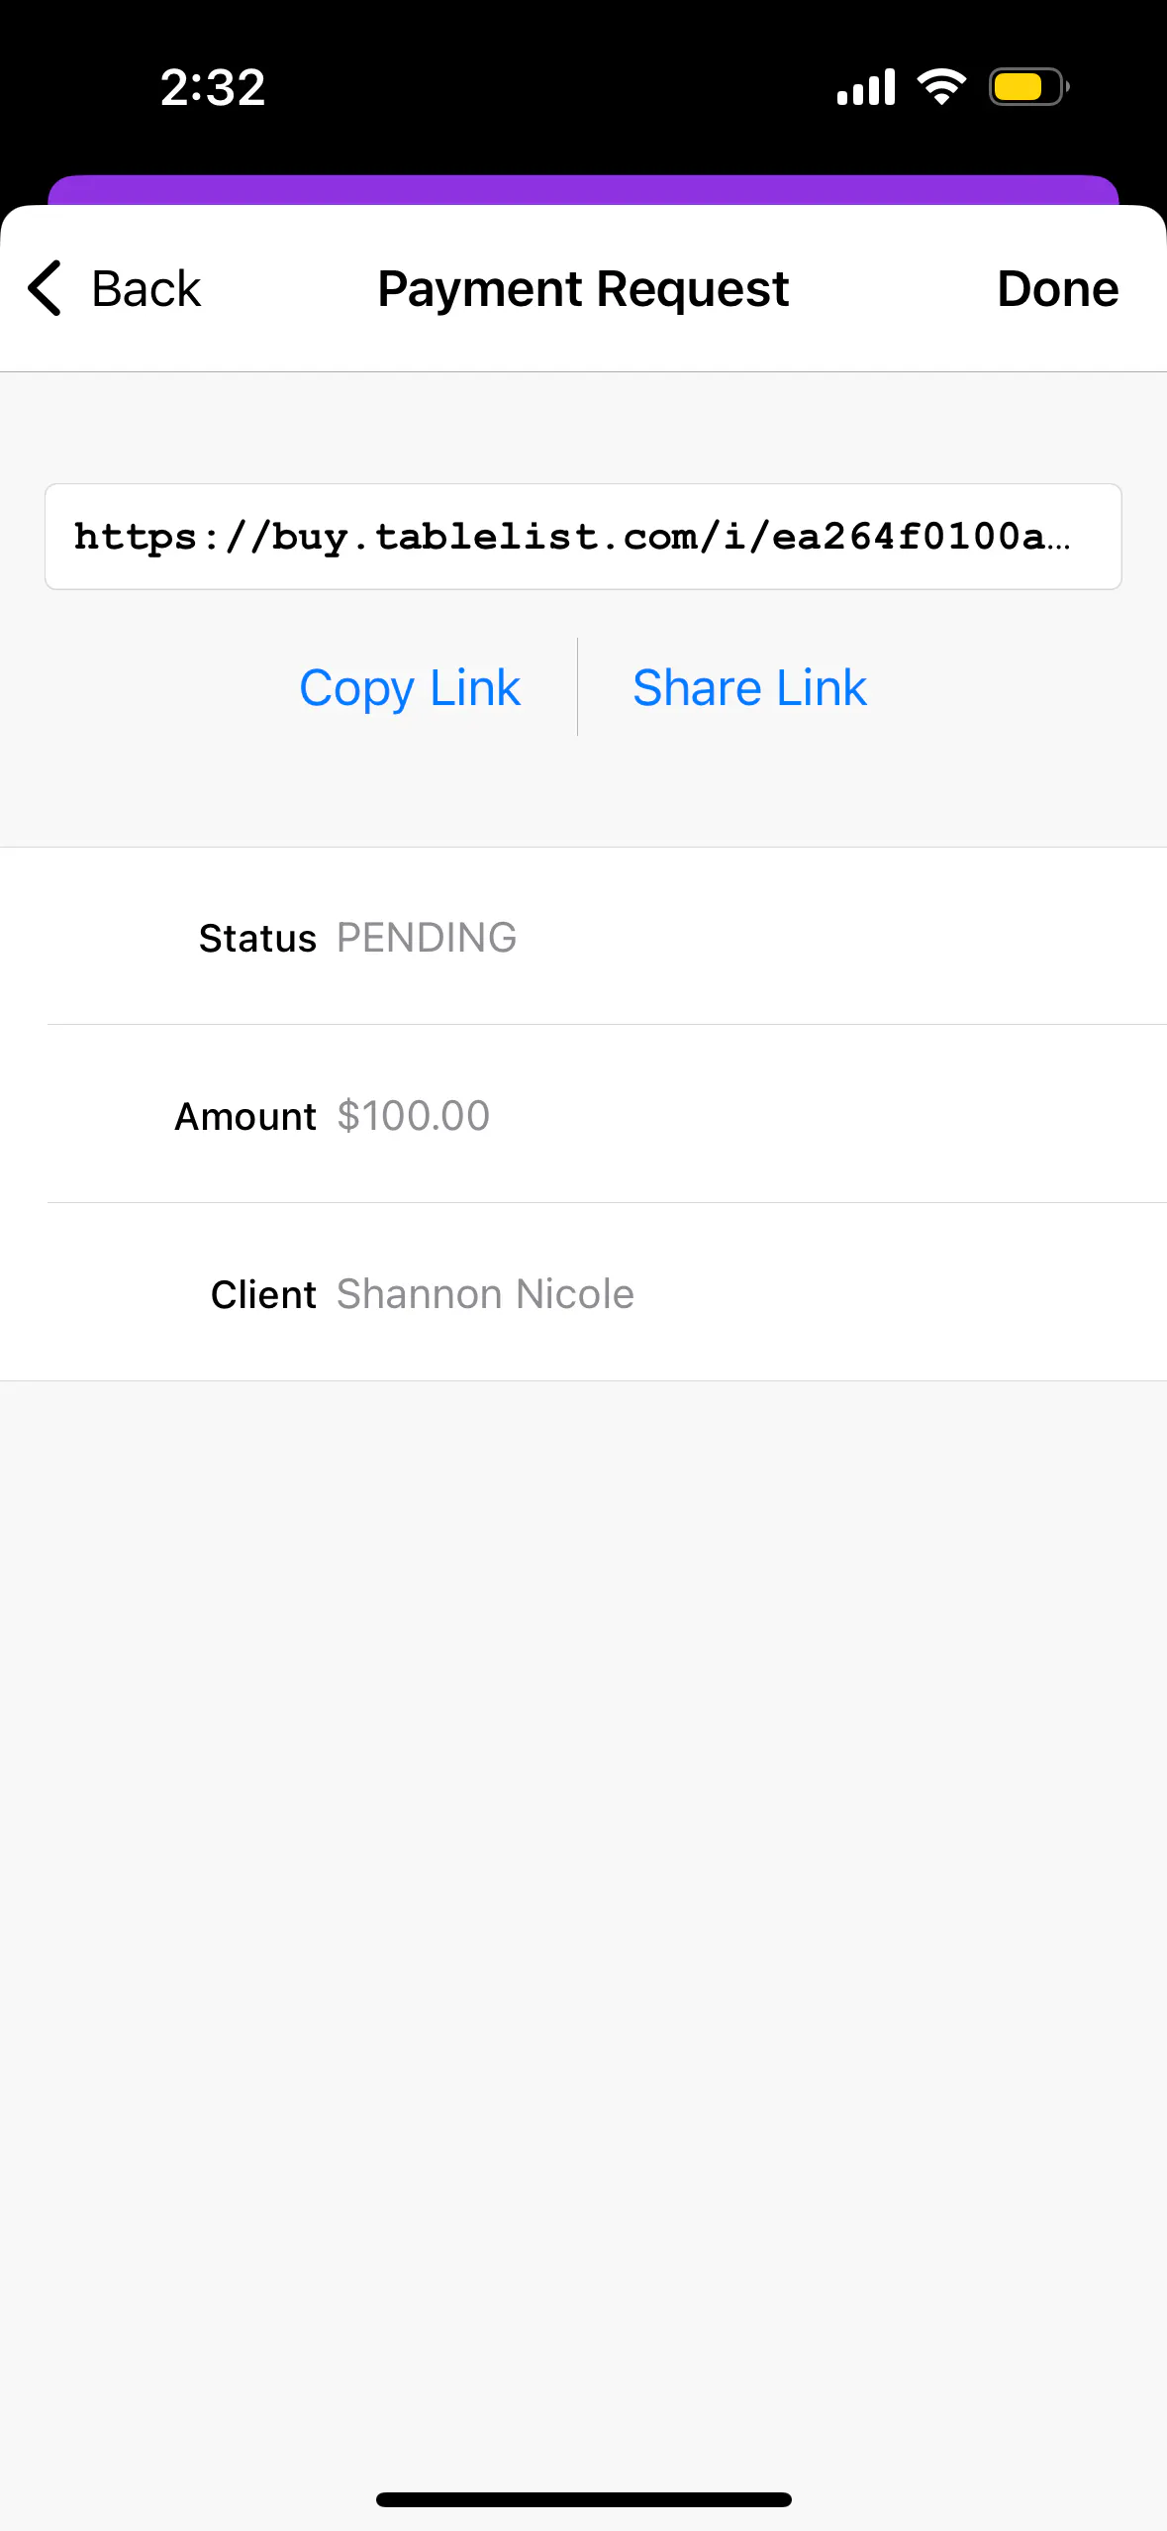Image resolution: width=1167 pixels, height=2531 pixels.
Task: Tap the Client label
Action: pos(263,1294)
